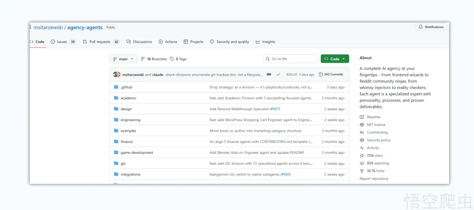Open the engineering folder
474x210 pixels.
[x=130, y=120]
